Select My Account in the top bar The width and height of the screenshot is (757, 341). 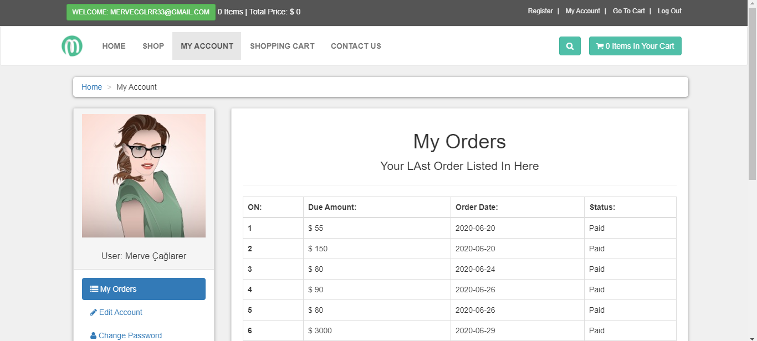582,11
